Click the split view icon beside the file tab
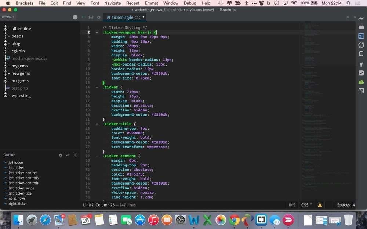Viewport: 367px width, 229px height. (91, 17)
